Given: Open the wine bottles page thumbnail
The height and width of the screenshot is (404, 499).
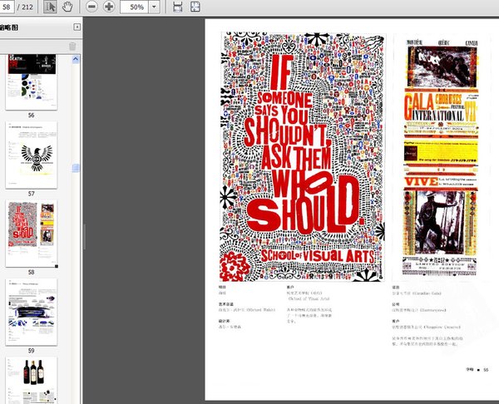Looking at the screenshot, I should (32, 379).
